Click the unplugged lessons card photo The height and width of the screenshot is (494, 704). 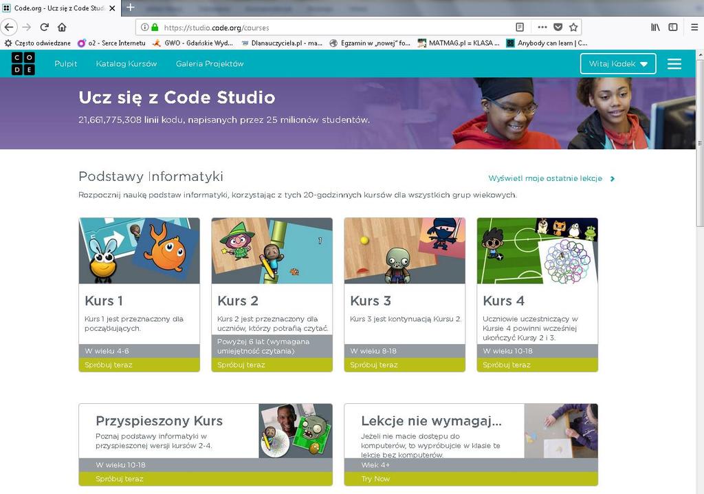pos(561,431)
